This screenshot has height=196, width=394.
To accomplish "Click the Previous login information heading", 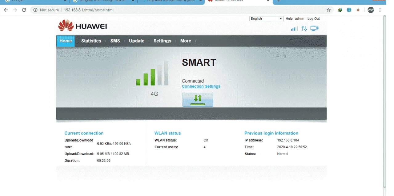I will coord(271,133).
